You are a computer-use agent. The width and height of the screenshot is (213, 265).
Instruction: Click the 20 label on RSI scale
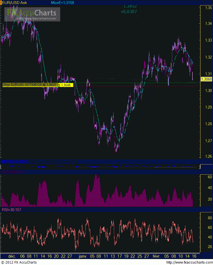coord(210,247)
